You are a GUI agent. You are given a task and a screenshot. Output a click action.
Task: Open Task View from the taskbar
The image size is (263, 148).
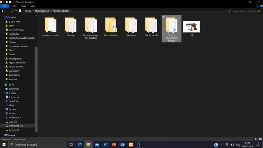[71, 144]
